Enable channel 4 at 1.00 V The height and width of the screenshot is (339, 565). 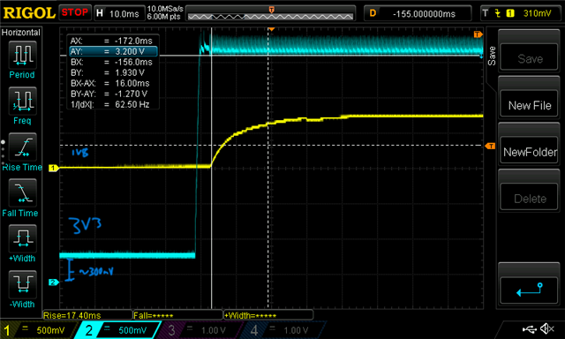[x=282, y=330]
